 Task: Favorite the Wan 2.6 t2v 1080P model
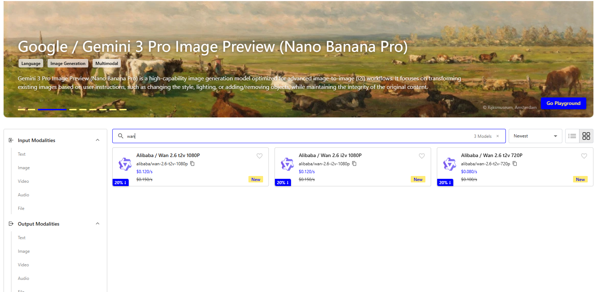pos(260,156)
